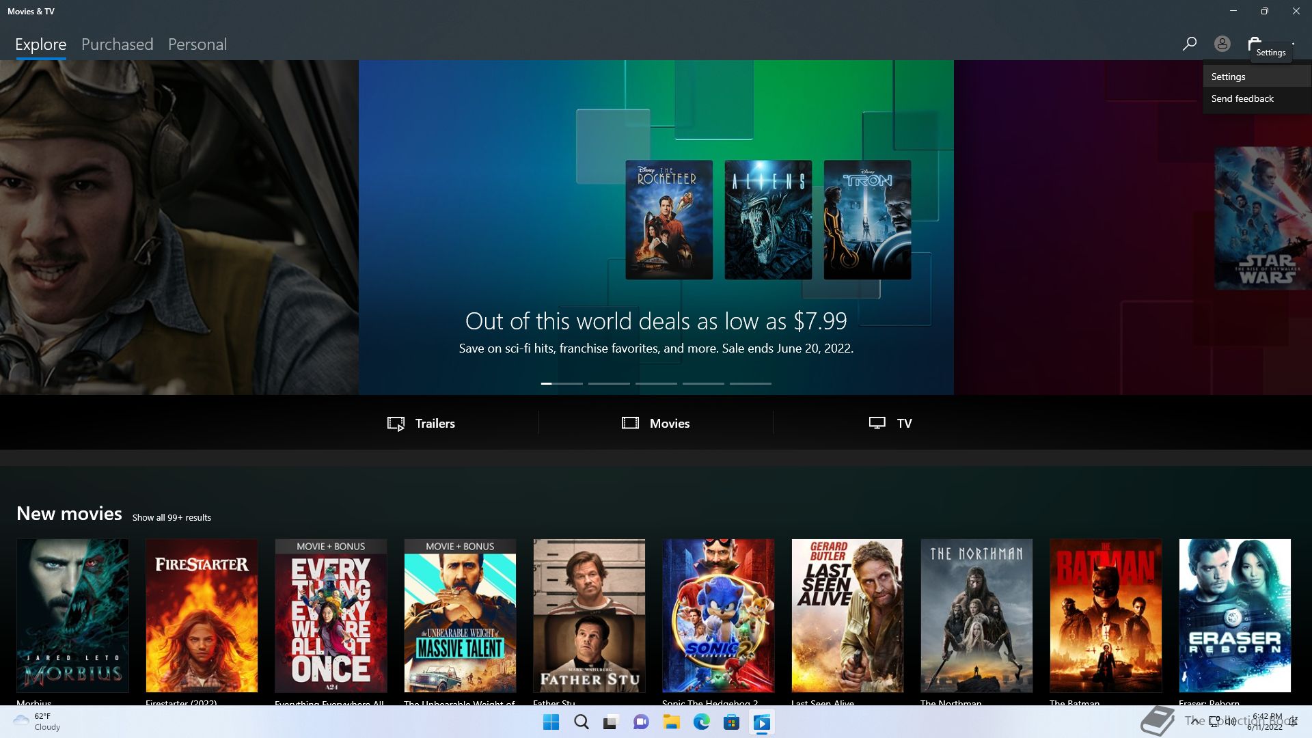The width and height of the screenshot is (1312, 738).
Task: Open Microsoft Store from the taskbar
Action: (x=731, y=722)
